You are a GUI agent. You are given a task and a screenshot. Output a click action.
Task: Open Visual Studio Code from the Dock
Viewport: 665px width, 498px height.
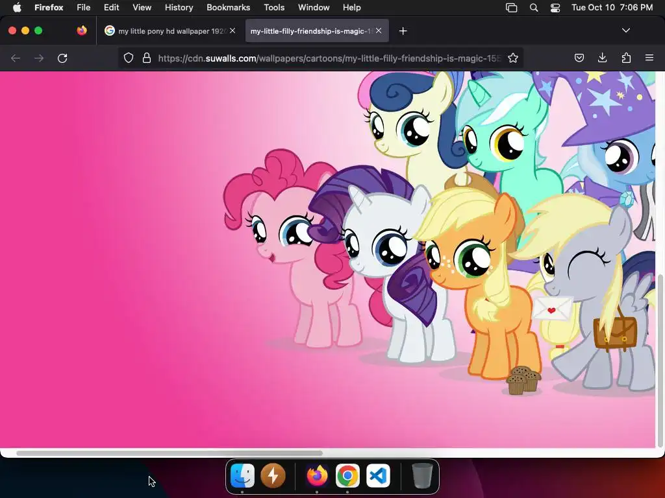click(378, 475)
